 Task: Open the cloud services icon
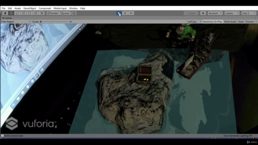203,13
